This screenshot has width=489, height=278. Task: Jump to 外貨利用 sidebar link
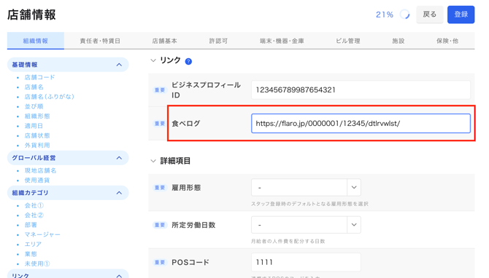[37, 146]
